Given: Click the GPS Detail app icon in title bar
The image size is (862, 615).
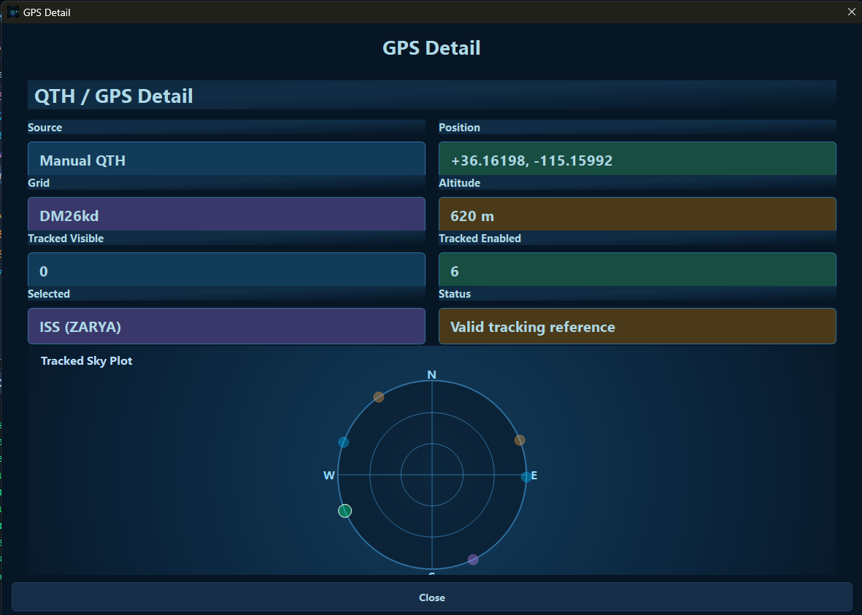Looking at the screenshot, I should (x=13, y=12).
